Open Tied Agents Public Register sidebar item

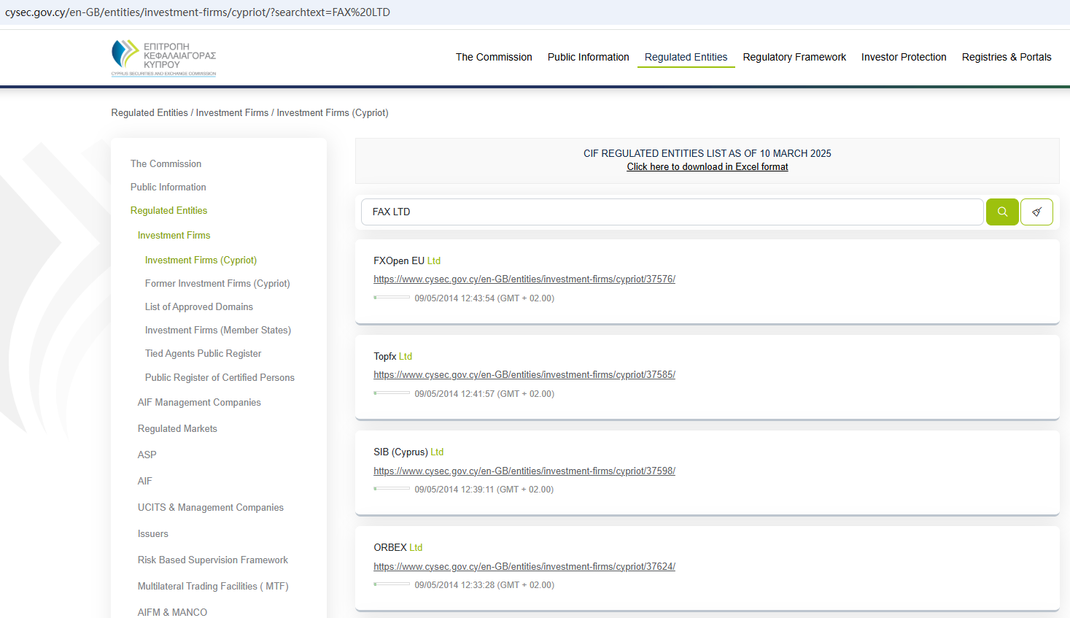point(203,353)
